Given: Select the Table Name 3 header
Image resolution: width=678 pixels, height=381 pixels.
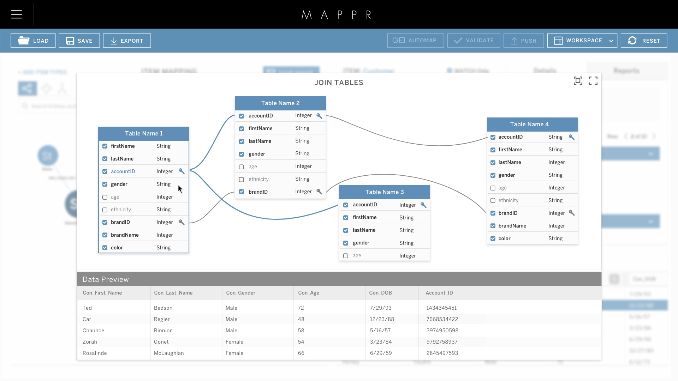Looking at the screenshot, I should 385,192.
